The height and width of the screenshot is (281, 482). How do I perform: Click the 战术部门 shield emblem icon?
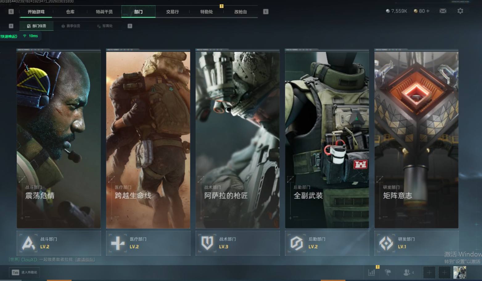[x=207, y=243]
